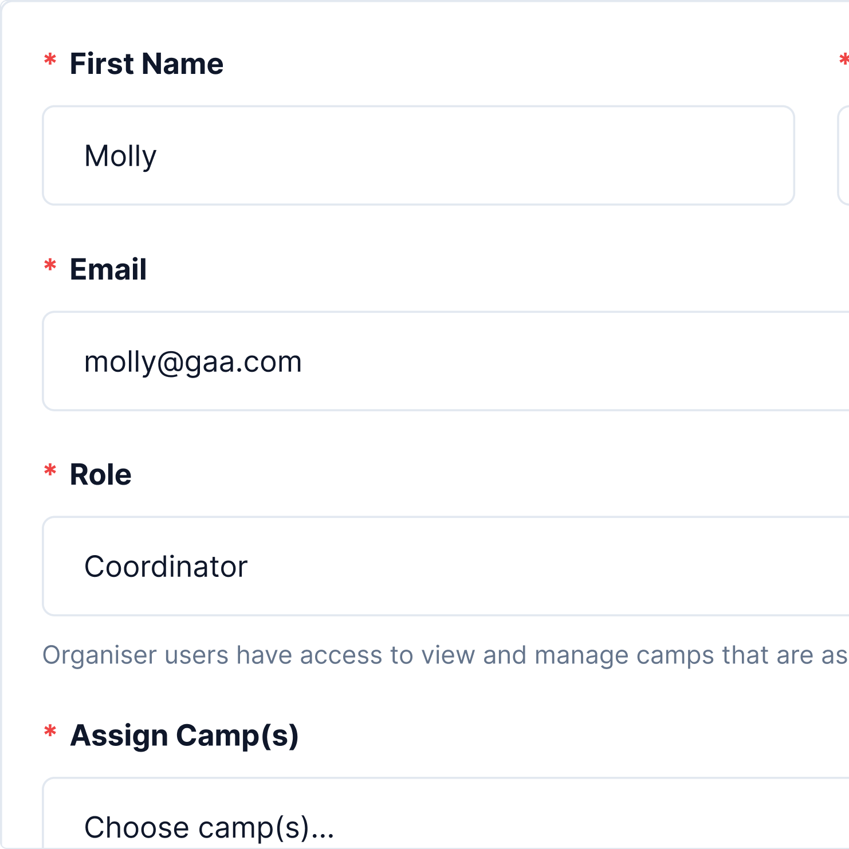
Task: Place cursor in "molly@gaa.com" text
Action: pyautogui.click(x=192, y=362)
